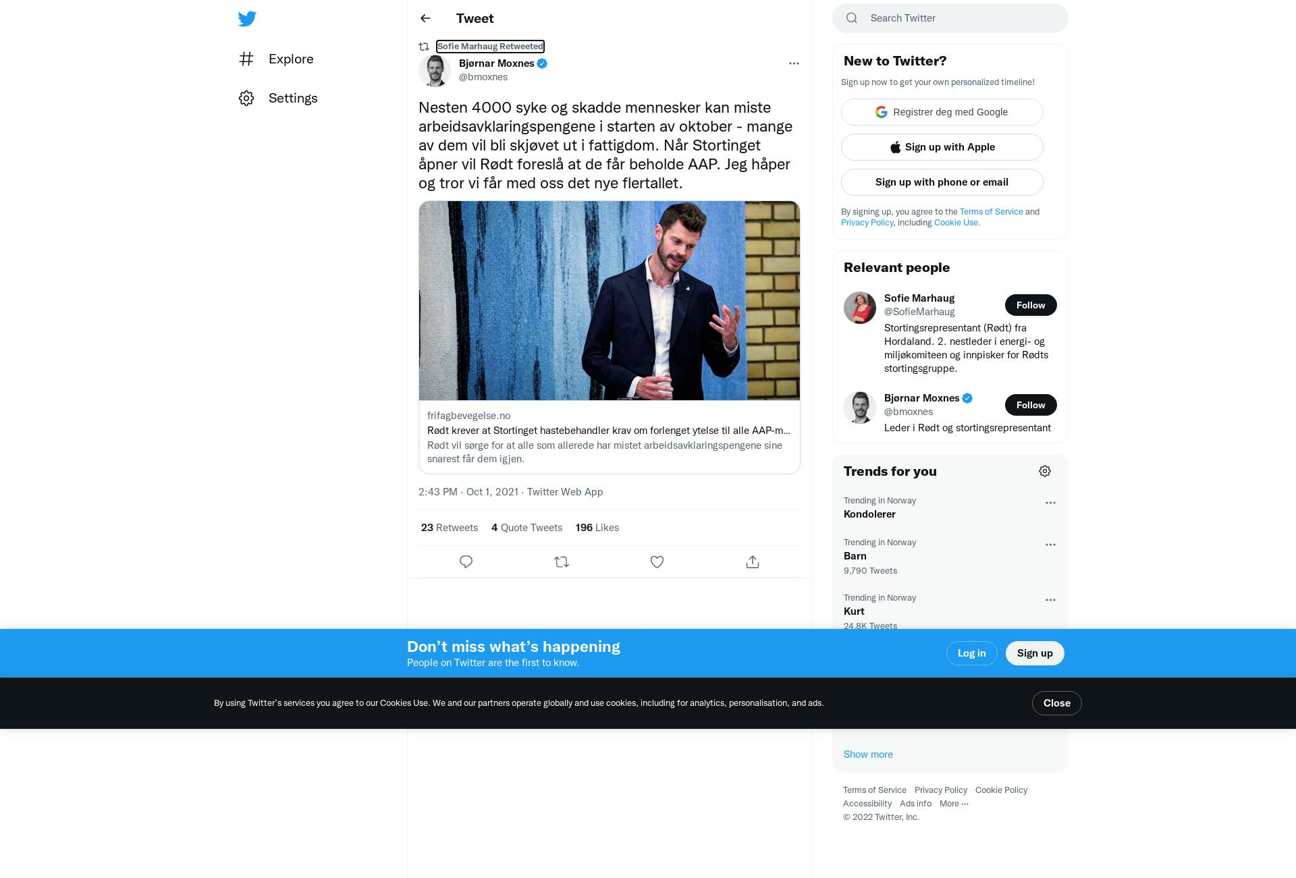Click the reply speech bubble icon
This screenshot has width=1296, height=878.
click(x=466, y=561)
